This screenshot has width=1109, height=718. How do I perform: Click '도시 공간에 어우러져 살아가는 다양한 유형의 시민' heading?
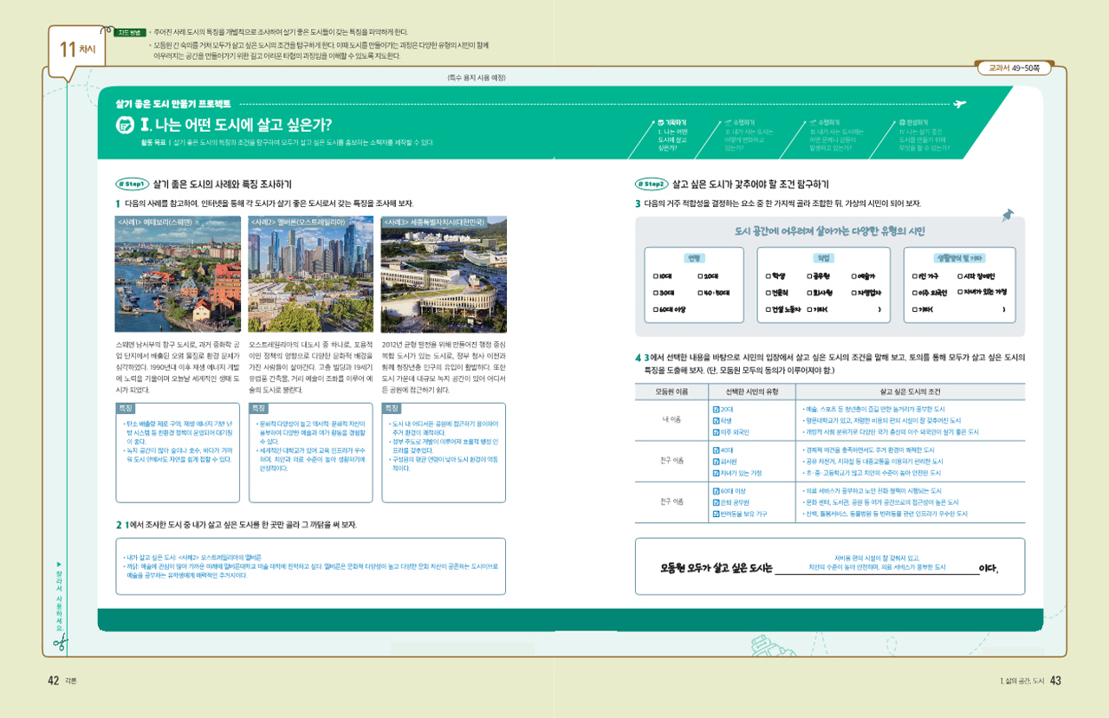(829, 230)
